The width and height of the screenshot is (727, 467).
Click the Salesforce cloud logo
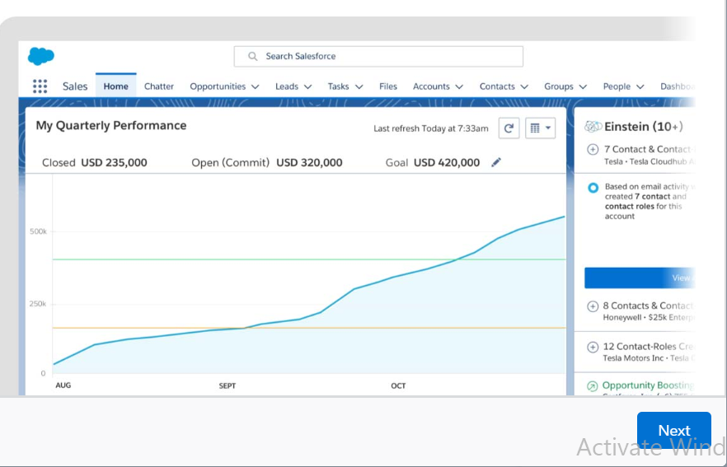point(41,56)
